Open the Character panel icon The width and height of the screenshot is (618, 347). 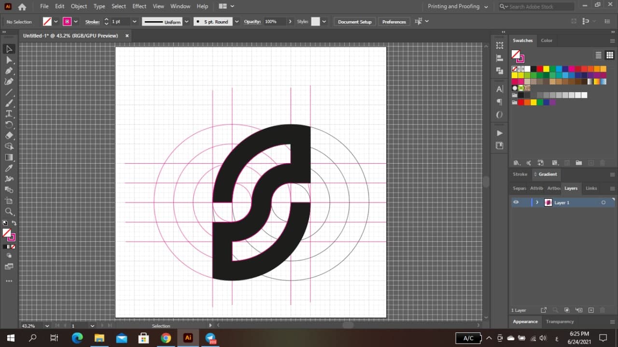tap(500, 89)
